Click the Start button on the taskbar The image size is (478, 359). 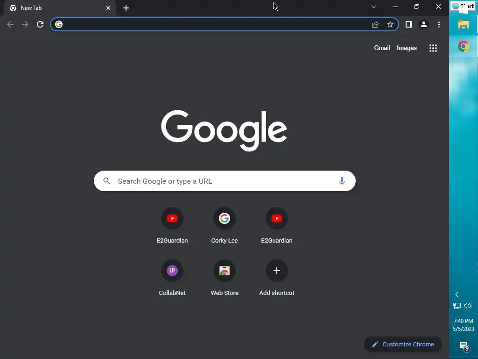click(x=463, y=6)
